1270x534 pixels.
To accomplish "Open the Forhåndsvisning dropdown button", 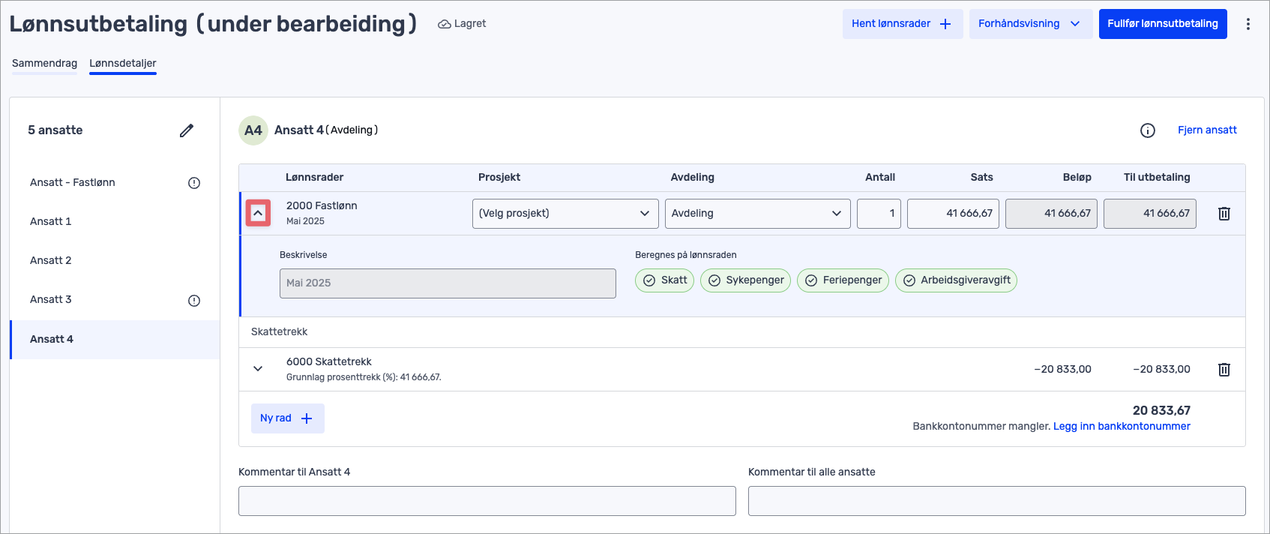I will coord(1029,24).
